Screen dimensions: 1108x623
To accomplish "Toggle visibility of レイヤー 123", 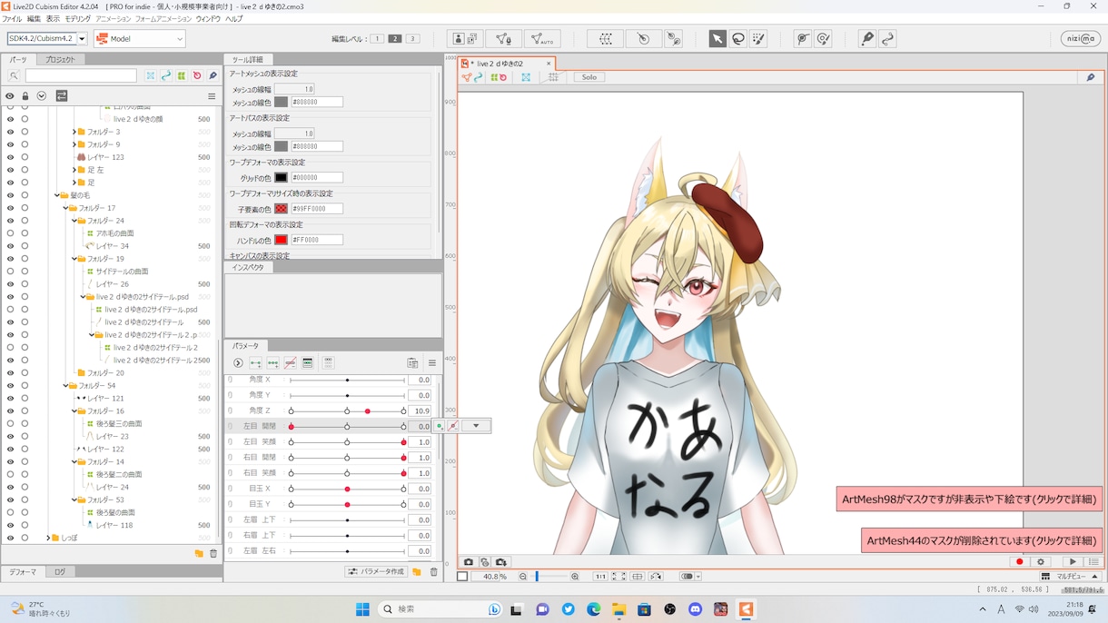I will pyautogui.click(x=10, y=157).
